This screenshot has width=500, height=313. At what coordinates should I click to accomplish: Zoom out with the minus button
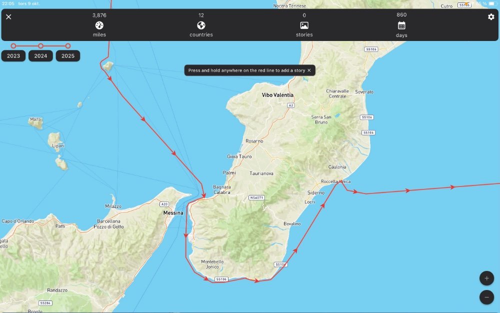click(x=486, y=297)
